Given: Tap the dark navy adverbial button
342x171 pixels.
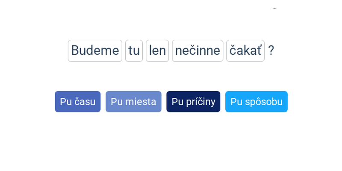Looking at the screenshot, I should tap(193, 102).
